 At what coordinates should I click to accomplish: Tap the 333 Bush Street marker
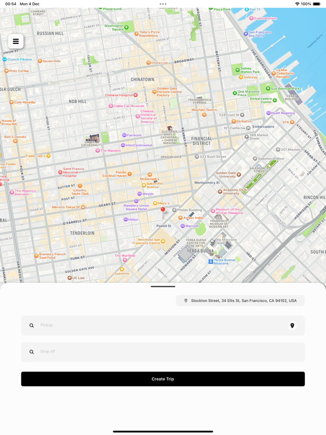197,156
